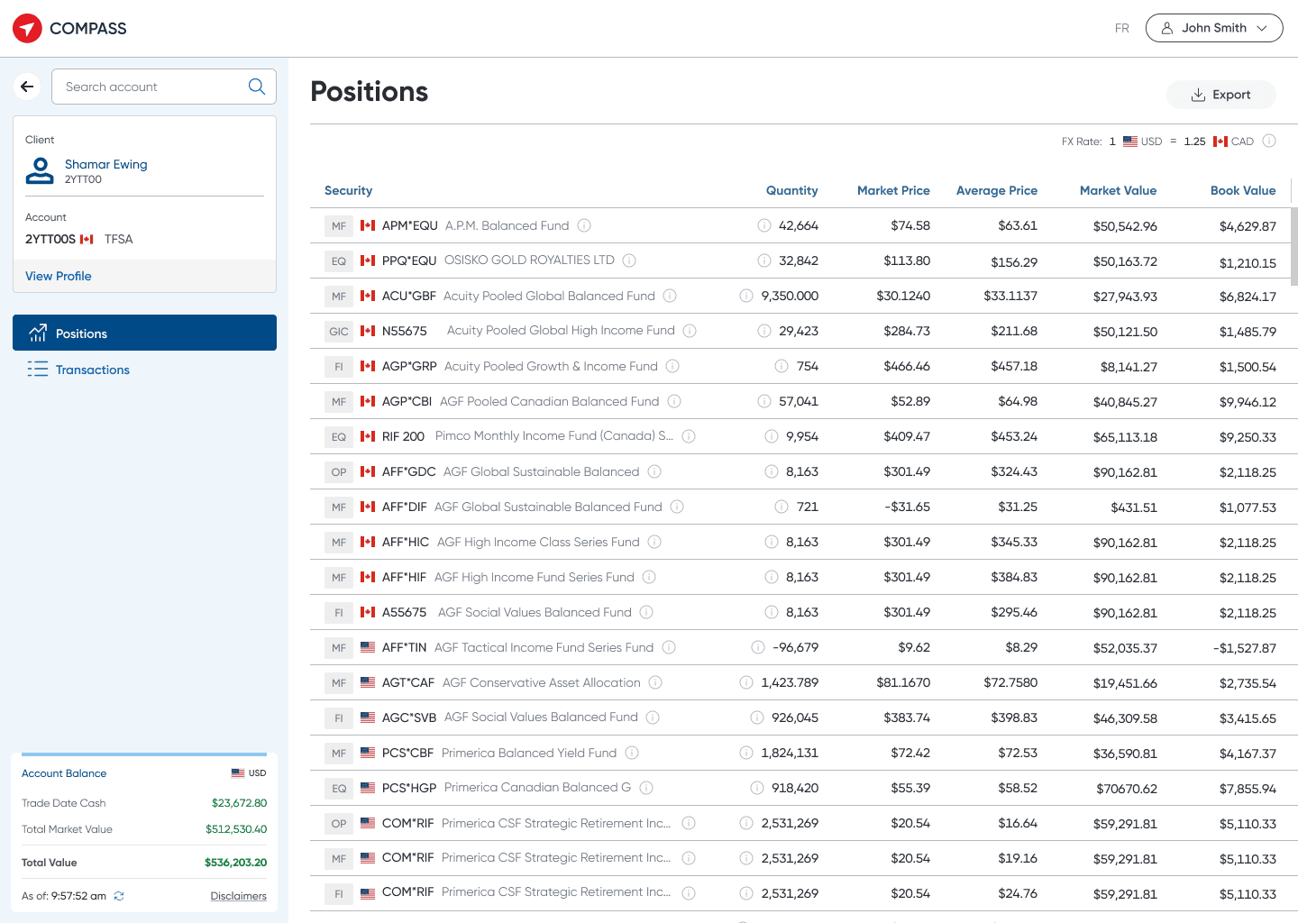Click the search magnifier icon

point(257,87)
